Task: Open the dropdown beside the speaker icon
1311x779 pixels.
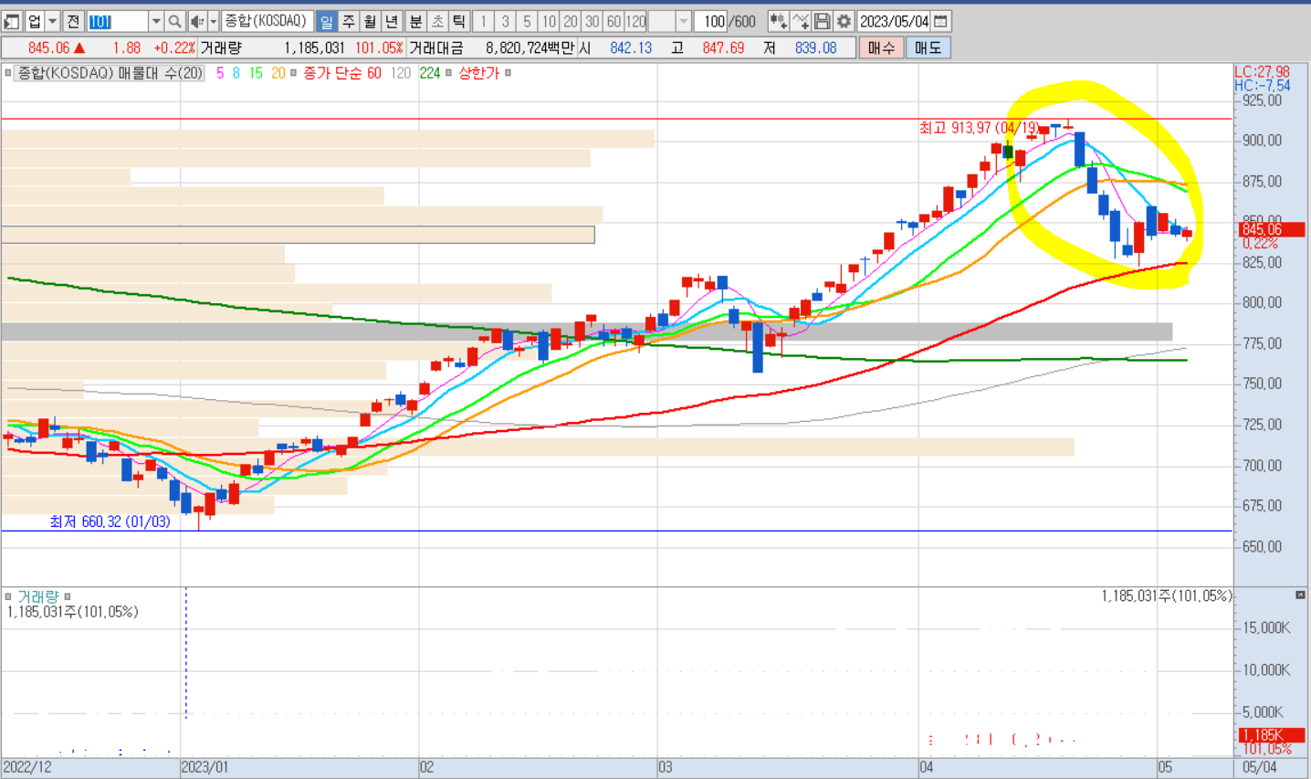Action: click(x=214, y=21)
